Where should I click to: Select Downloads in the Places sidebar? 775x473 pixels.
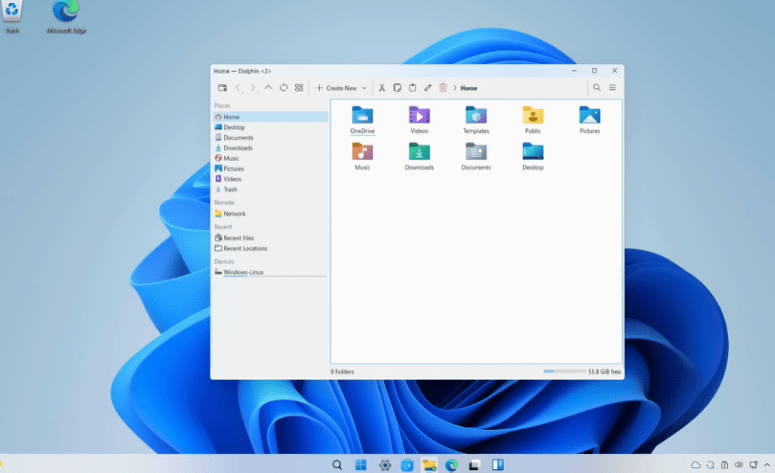(x=238, y=148)
